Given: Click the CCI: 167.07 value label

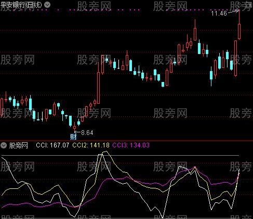Looking at the screenshot, I should [x=52, y=145].
